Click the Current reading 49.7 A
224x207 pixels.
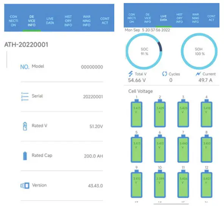[x=205, y=80]
